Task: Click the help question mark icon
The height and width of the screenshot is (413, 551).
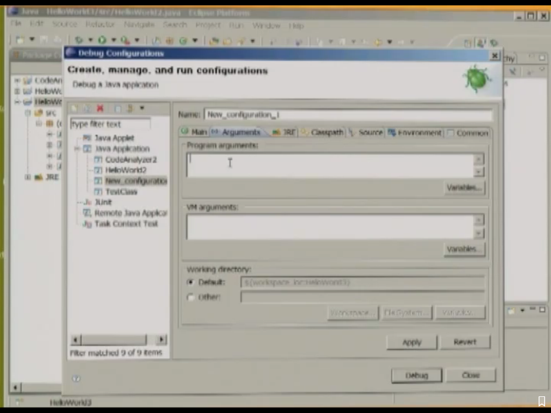Action: click(76, 378)
